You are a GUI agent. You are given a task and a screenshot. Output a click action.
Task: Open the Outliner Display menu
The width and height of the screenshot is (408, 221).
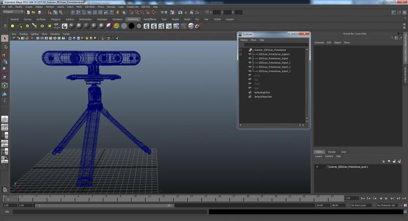point(244,40)
